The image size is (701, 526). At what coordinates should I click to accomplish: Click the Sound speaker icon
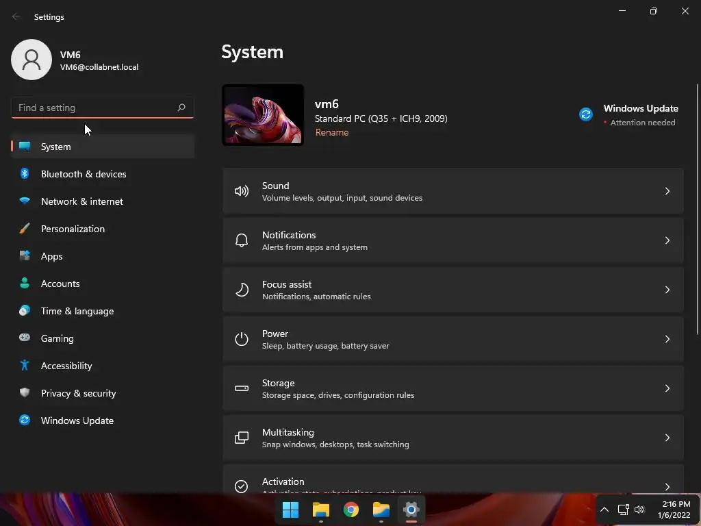[242, 192]
